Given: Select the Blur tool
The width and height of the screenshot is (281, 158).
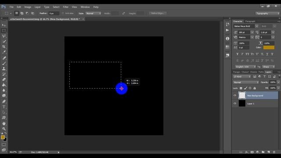Looking at the screenshot, I should click(4, 90).
